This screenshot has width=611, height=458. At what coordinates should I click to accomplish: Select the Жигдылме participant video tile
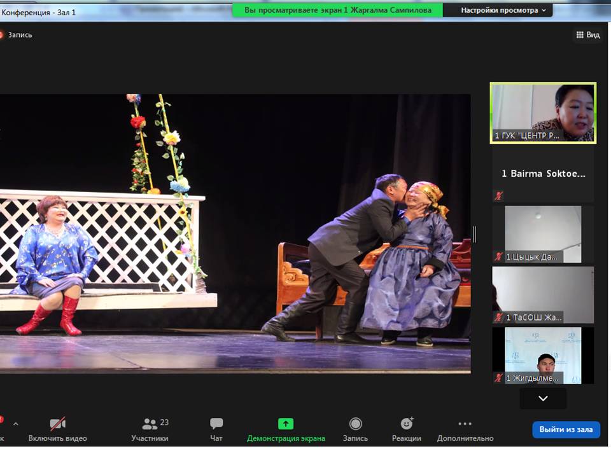tap(543, 355)
